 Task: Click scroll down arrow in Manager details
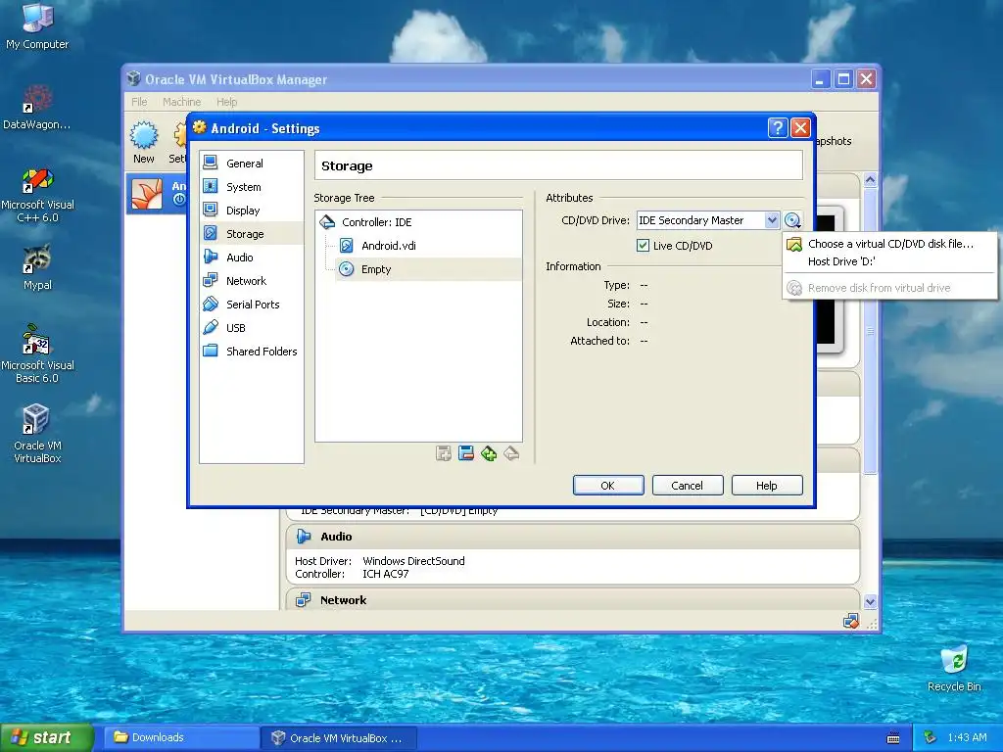[x=870, y=601]
